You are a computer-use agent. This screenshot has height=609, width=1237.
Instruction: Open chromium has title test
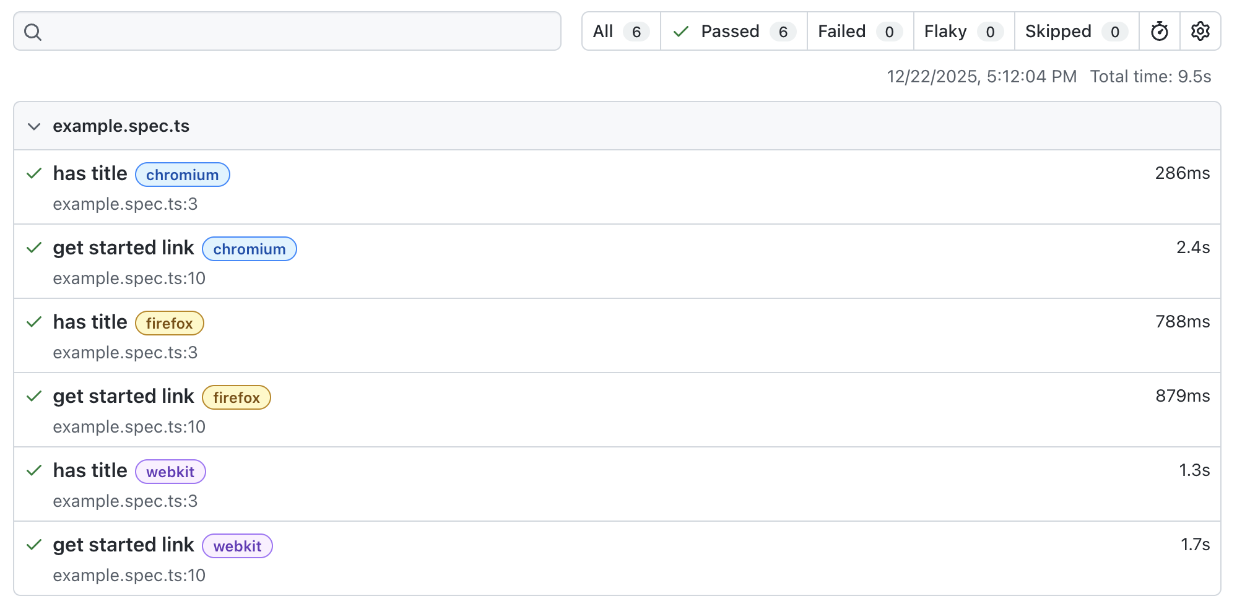pyautogui.click(x=90, y=174)
